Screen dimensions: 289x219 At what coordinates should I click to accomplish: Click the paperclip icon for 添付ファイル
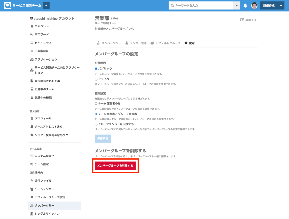tap(32, 181)
